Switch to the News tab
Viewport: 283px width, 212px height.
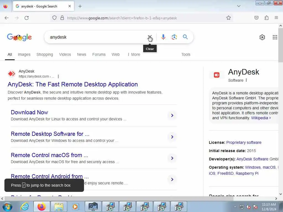[82, 54]
